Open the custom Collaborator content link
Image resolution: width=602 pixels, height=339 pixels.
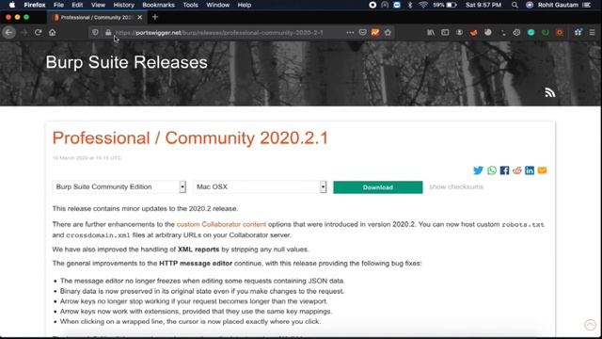[221, 224]
